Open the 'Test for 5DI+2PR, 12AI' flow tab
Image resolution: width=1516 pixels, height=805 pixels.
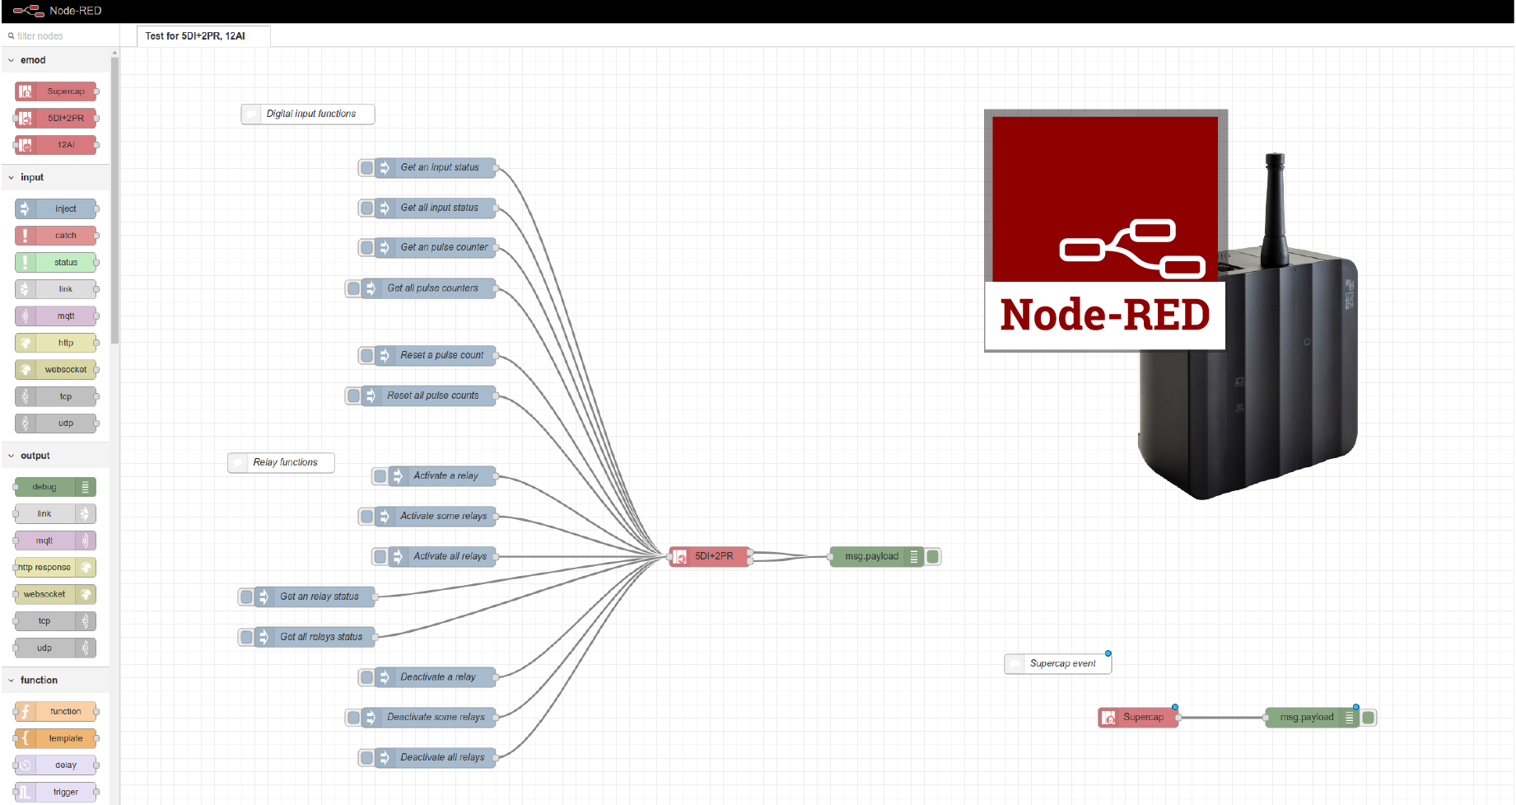tap(203, 36)
